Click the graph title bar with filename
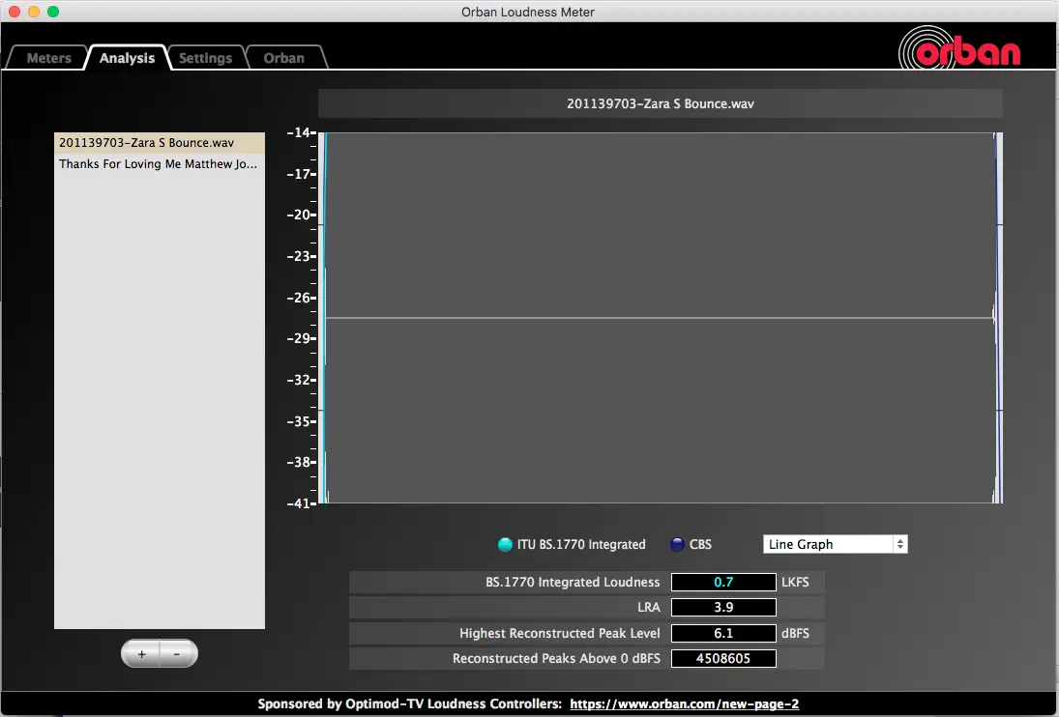Image resolution: width=1059 pixels, height=717 pixels. click(x=660, y=103)
